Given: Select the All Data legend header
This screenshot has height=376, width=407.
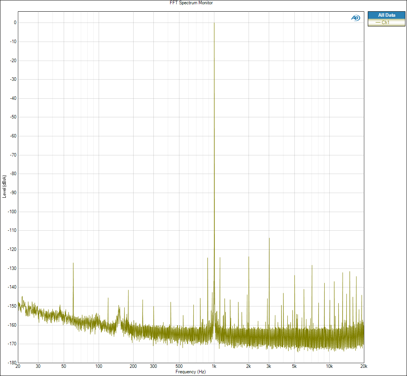Looking at the screenshot, I should [386, 15].
